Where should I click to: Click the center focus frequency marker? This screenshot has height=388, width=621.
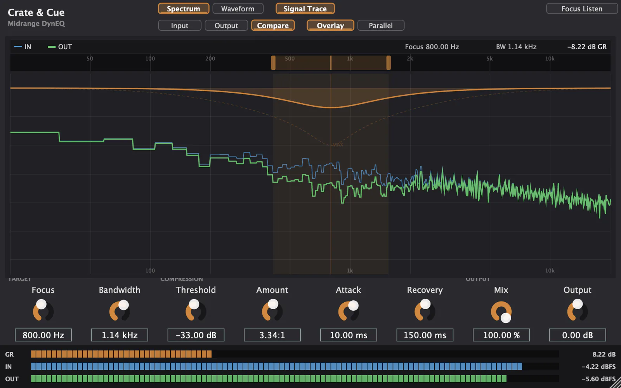pyautogui.click(x=331, y=62)
